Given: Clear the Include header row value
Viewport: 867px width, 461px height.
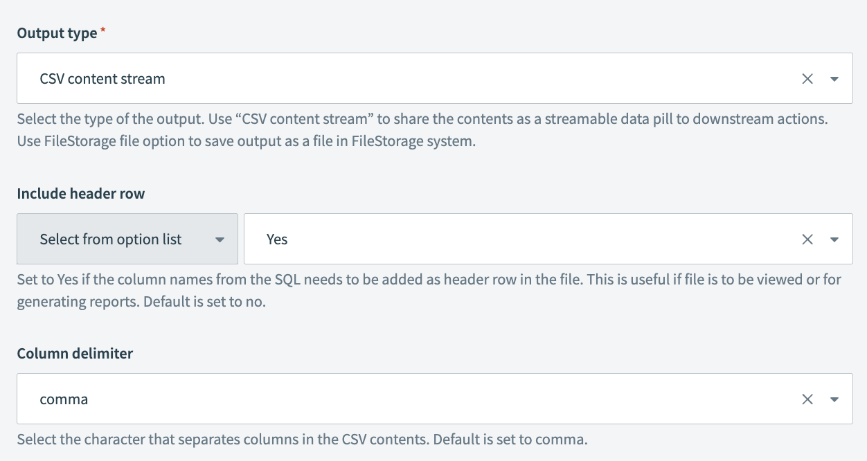Looking at the screenshot, I should 807,239.
